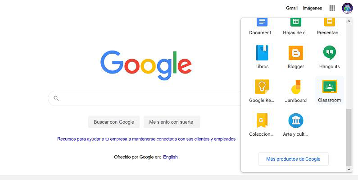Click Me siento con suerte button
The width and height of the screenshot is (358, 180).
tap(172, 122)
